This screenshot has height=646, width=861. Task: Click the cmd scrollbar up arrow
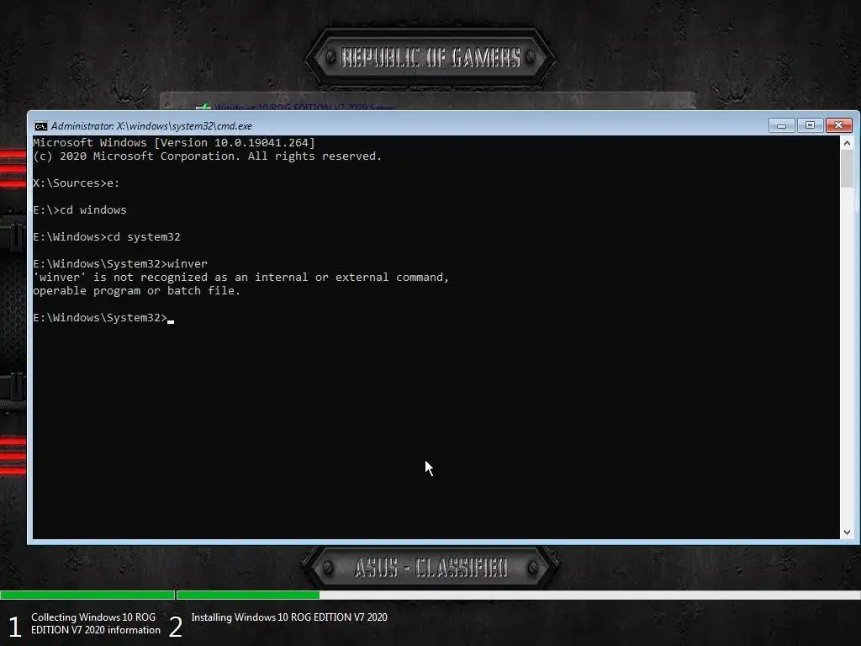click(847, 143)
